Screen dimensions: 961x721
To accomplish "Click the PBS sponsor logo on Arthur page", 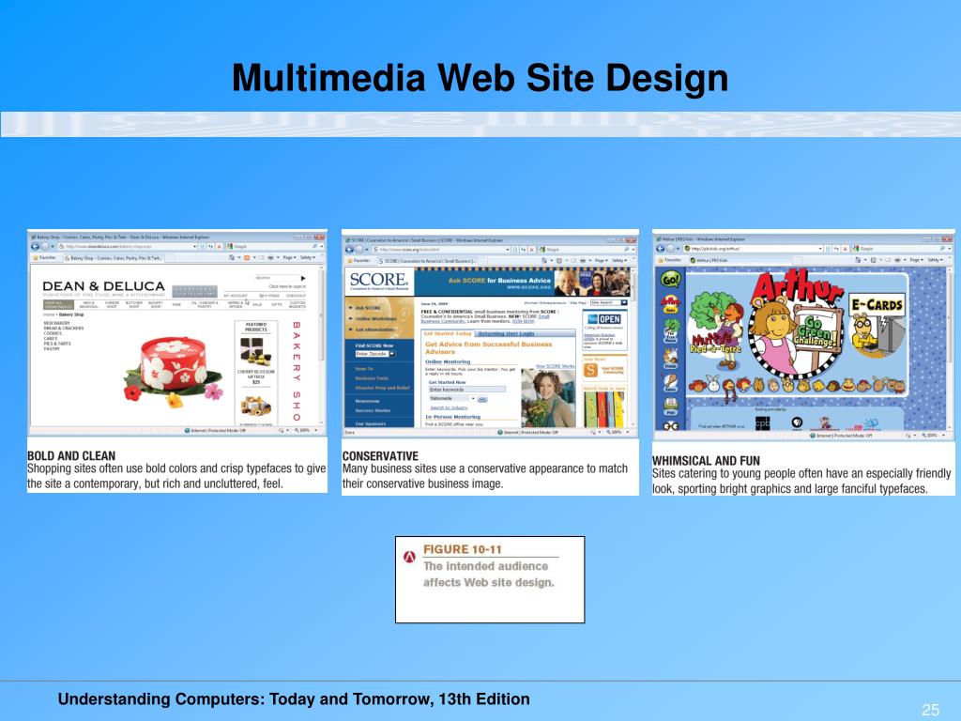I will pyautogui.click(x=797, y=422).
